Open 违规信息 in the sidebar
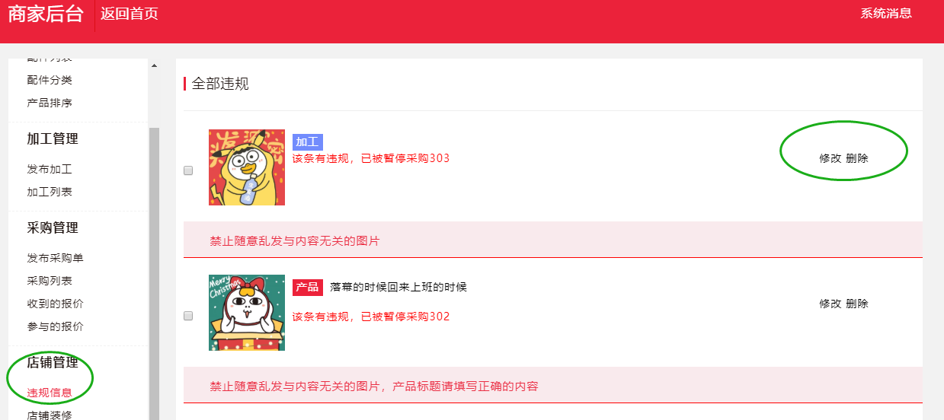 [50, 393]
